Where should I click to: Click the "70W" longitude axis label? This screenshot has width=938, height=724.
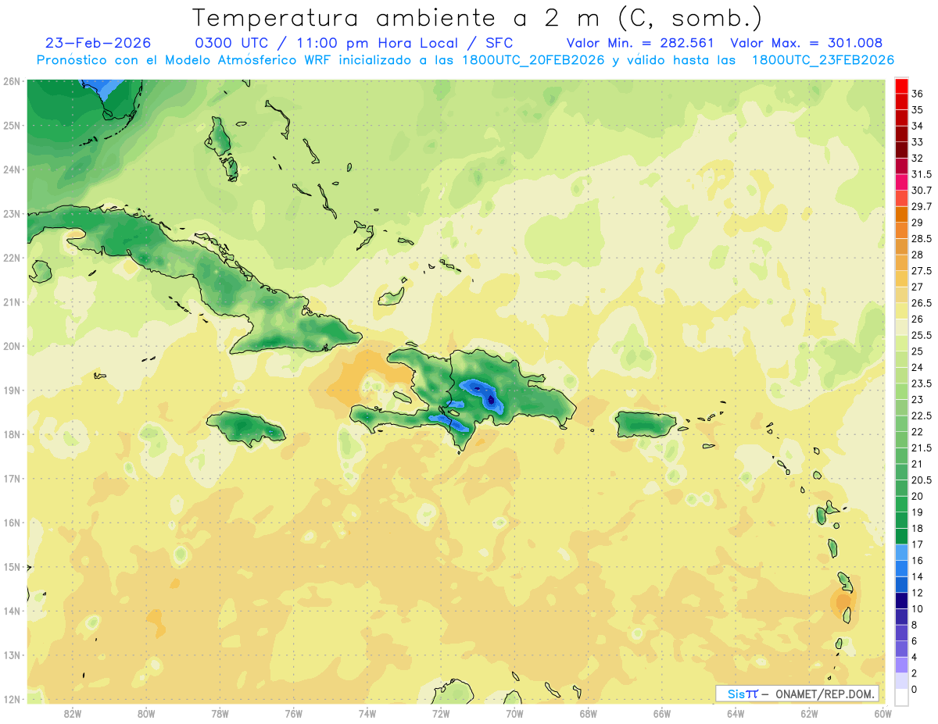pos(514,713)
